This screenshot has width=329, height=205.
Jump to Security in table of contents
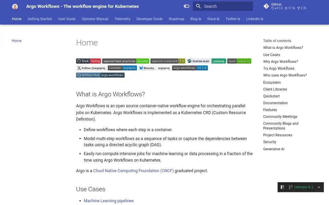click(270, 142)
